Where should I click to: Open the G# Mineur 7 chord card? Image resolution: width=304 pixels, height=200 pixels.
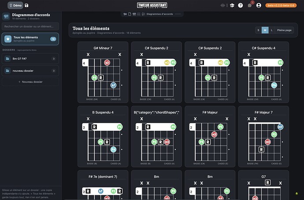coord(103,72)
